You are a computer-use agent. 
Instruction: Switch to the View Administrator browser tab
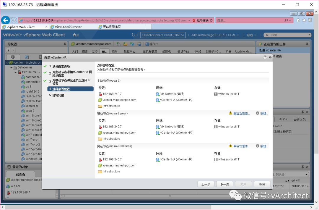tap(73, 27)
